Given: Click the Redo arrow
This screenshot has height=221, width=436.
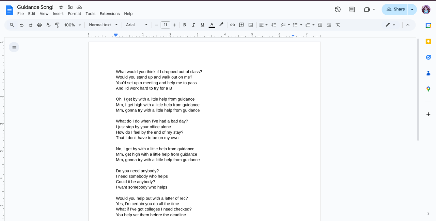Looking at the screenshot, I should tap(30, 25).
